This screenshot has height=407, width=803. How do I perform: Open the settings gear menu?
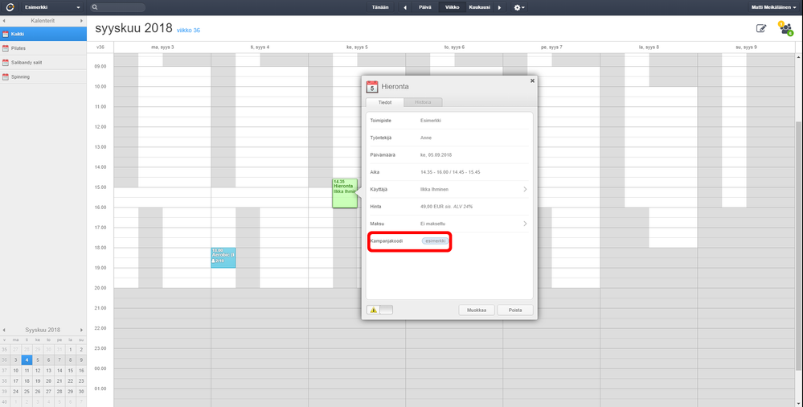(x=519, y=7)
